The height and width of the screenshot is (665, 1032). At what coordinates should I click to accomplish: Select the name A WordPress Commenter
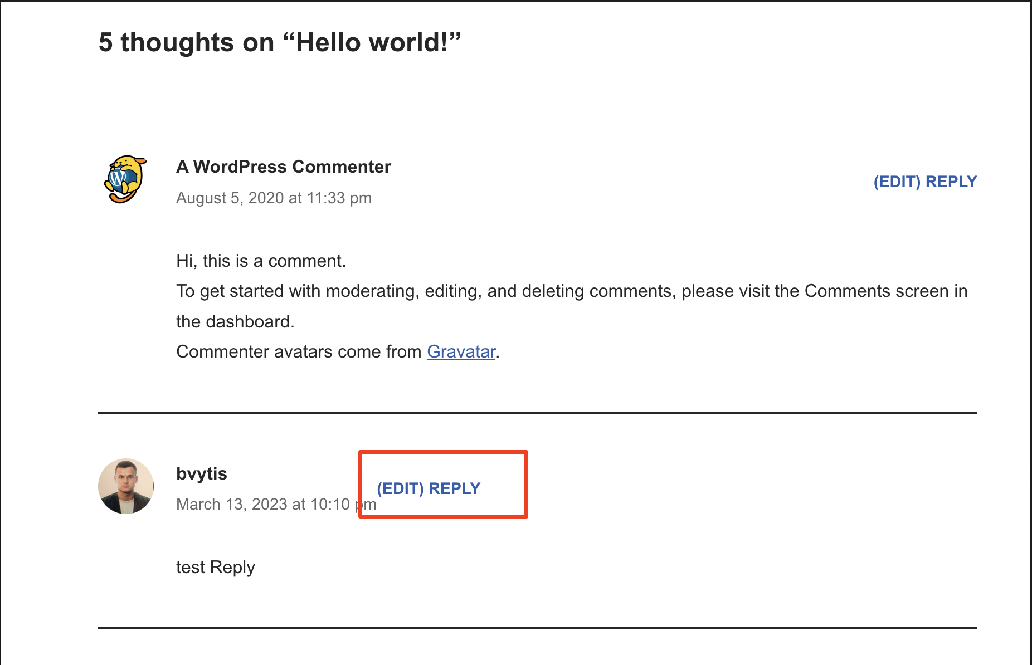coord(283,167)
